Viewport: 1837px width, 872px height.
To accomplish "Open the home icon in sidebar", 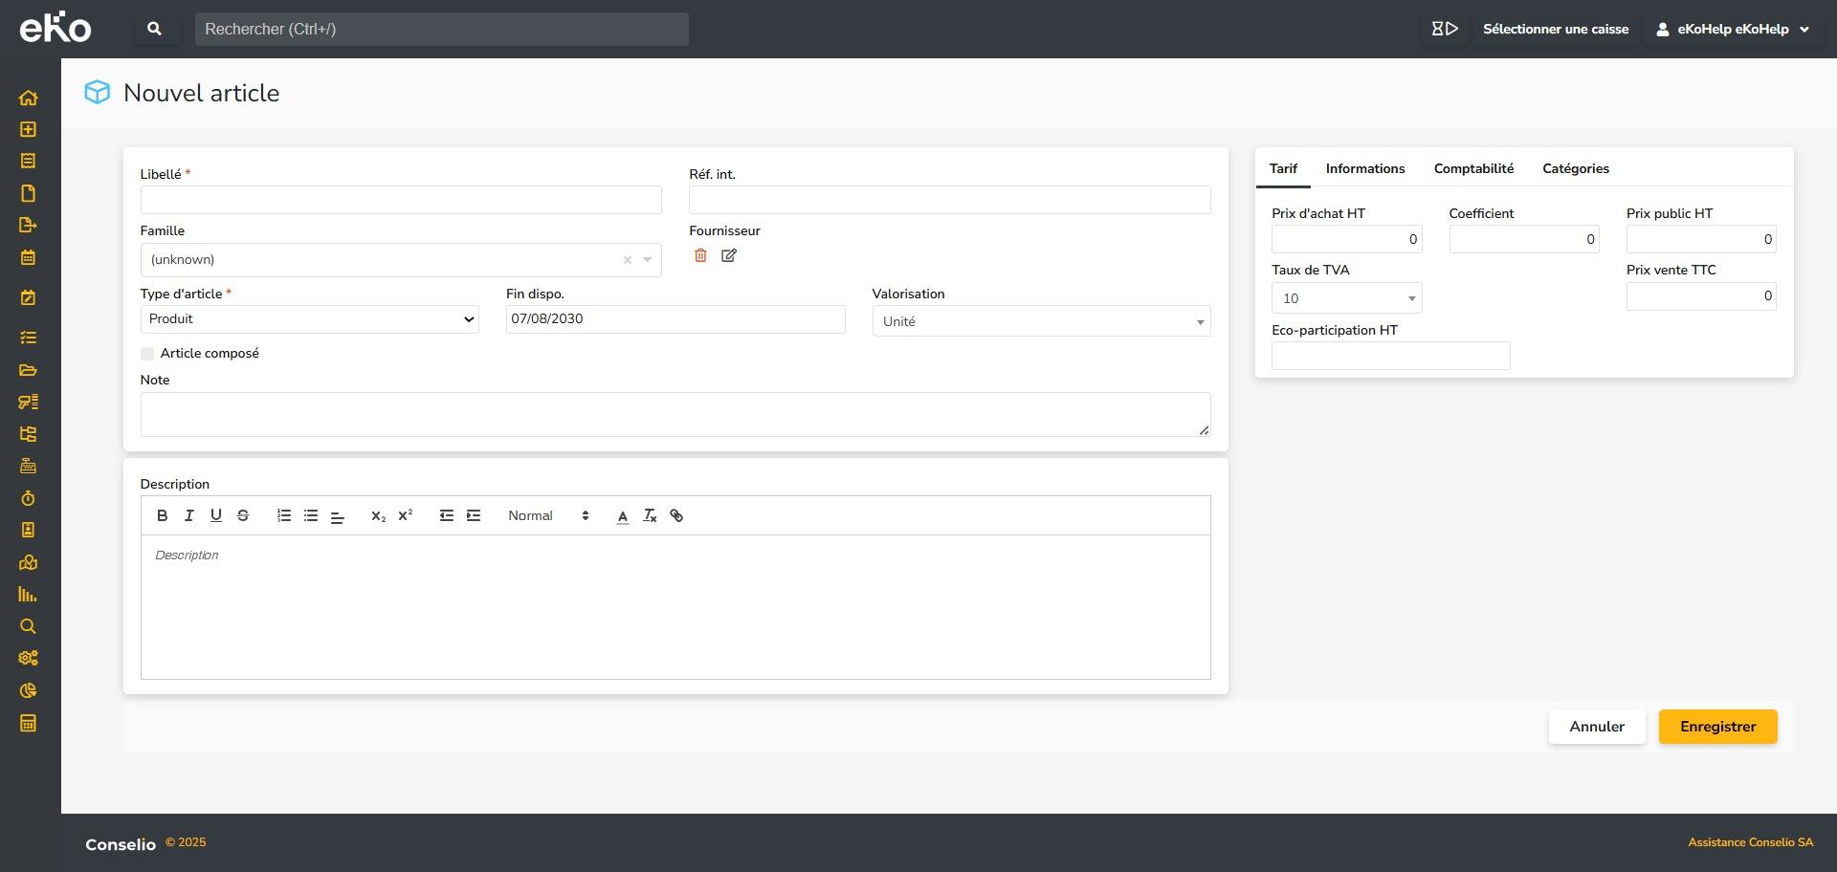I will [x=28, y=98].
